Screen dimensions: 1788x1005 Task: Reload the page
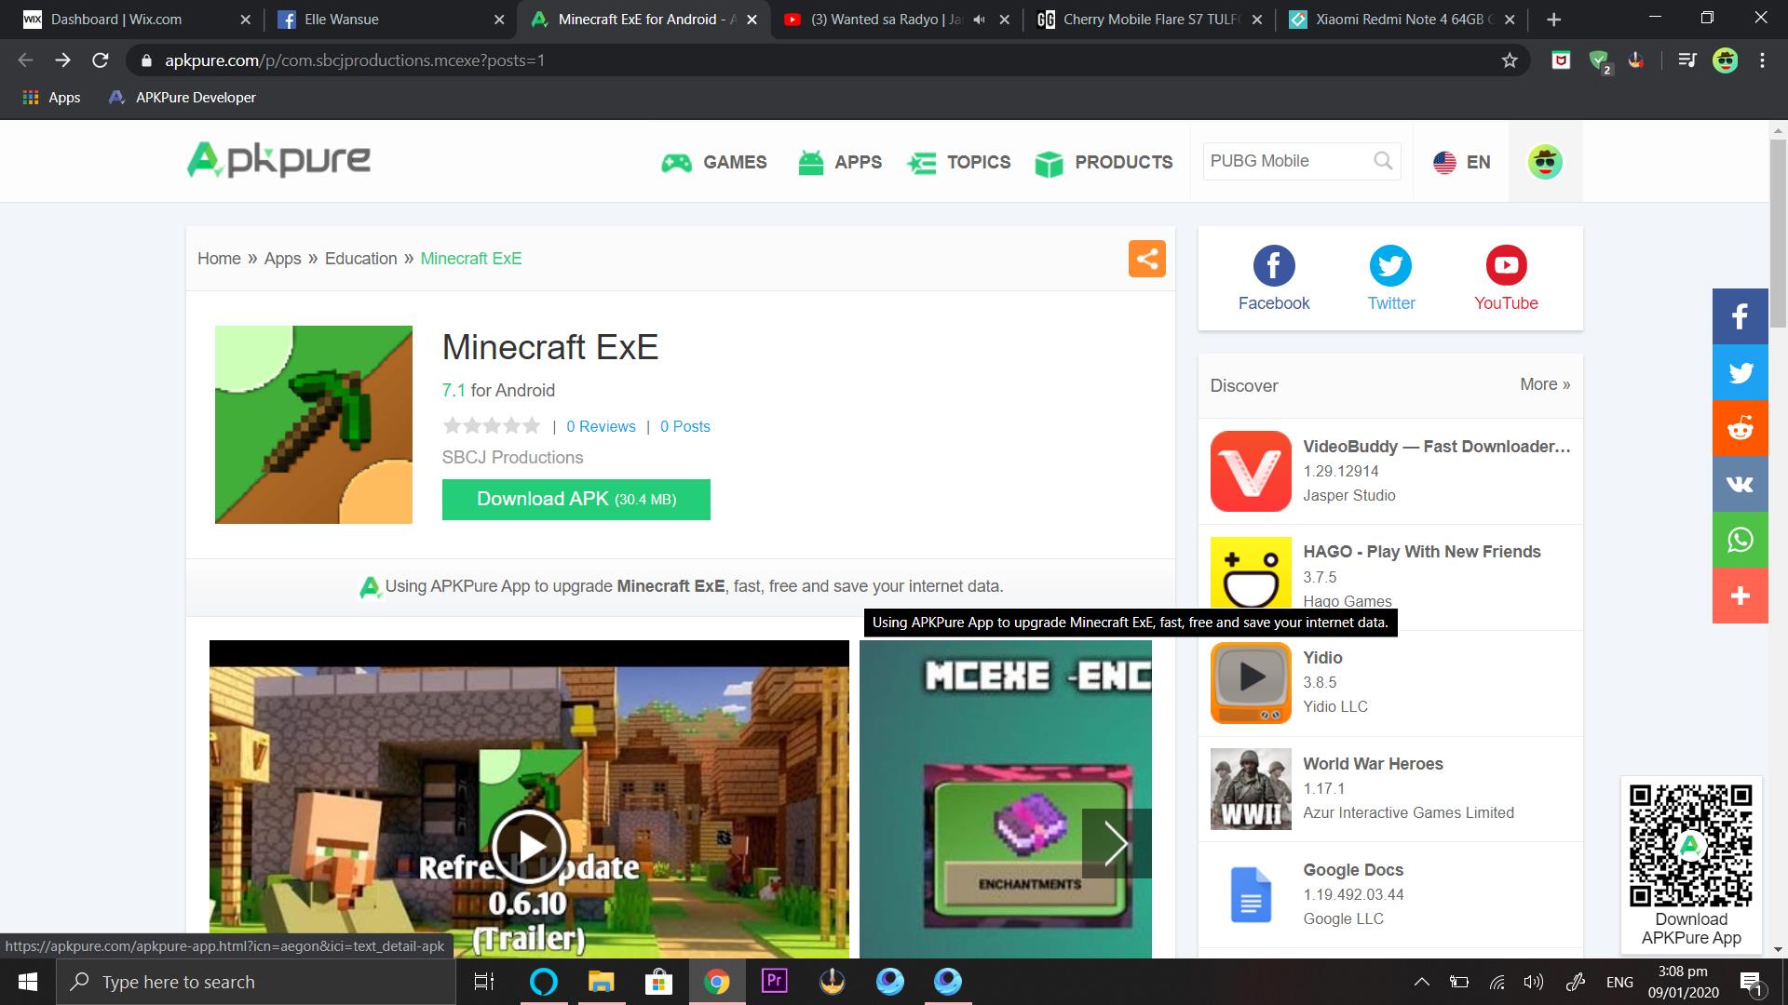click(101, 60)
